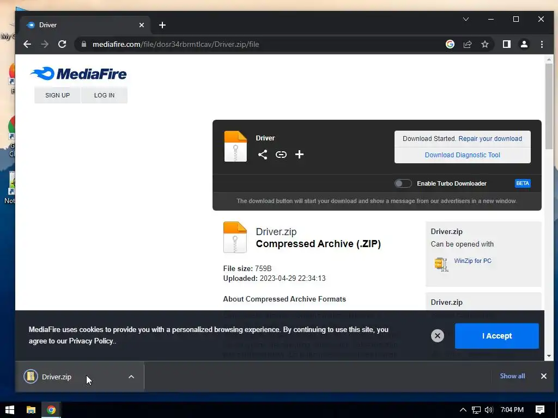Open the notification center icon
The width and height of the screenshot is (558, 418).
[x=540, y=410]
